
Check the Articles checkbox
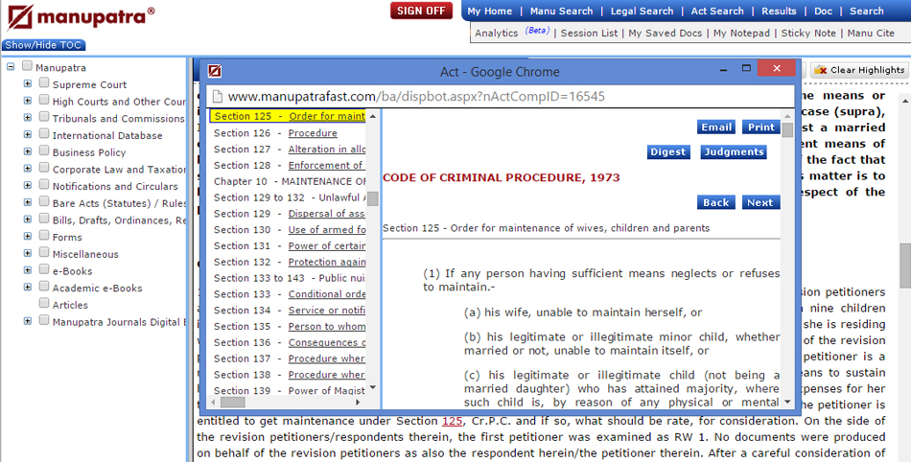tap(44, 303)
